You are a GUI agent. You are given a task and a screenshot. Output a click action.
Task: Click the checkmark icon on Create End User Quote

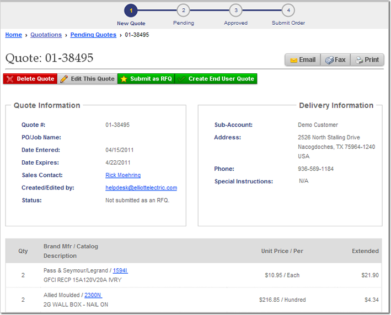tap(181, 79)
